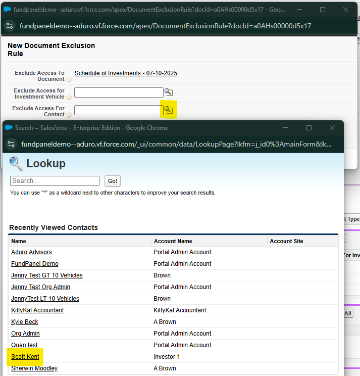360x376 pixels.
Task: Click Salesforce cloud icon in Search window title
Action: (9, 127)
